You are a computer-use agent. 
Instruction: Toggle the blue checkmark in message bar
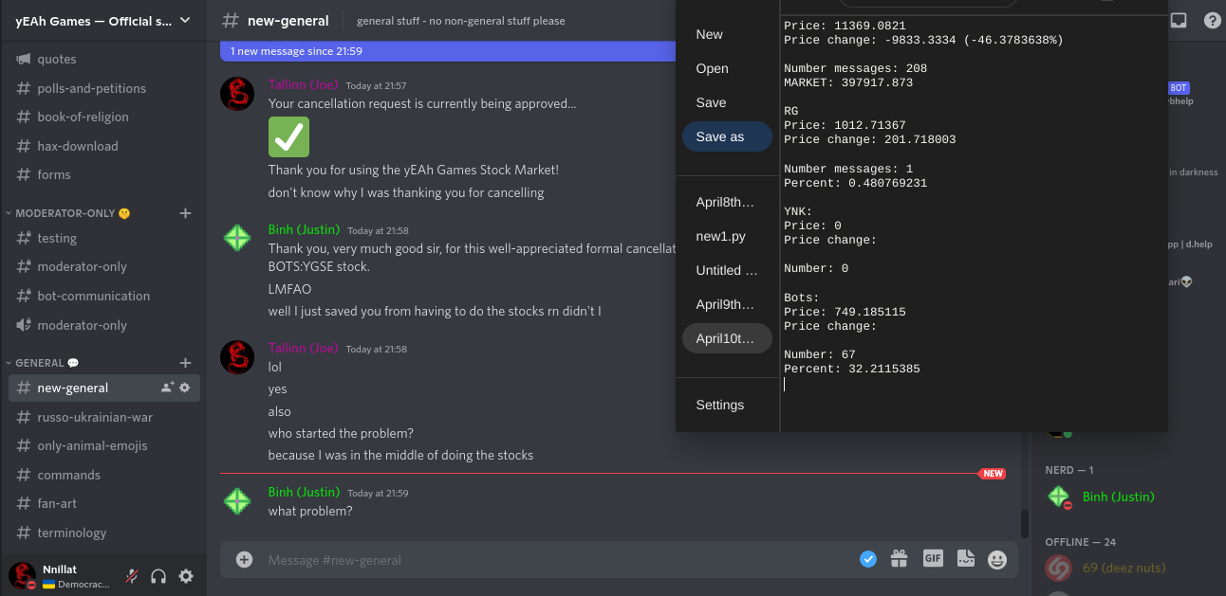click(x=867, y=559)
